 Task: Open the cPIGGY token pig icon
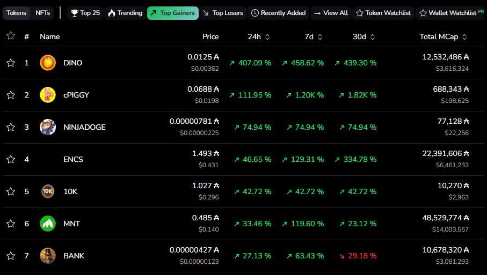pyautogui.click(x=48, y=95)
